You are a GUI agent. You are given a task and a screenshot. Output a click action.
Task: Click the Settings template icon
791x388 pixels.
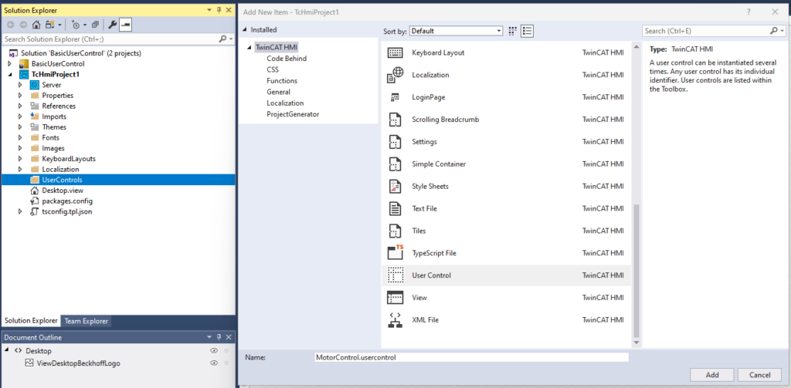395,142
